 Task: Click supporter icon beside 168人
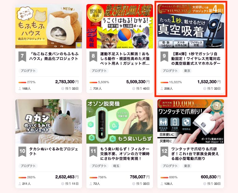pos(20,89)
